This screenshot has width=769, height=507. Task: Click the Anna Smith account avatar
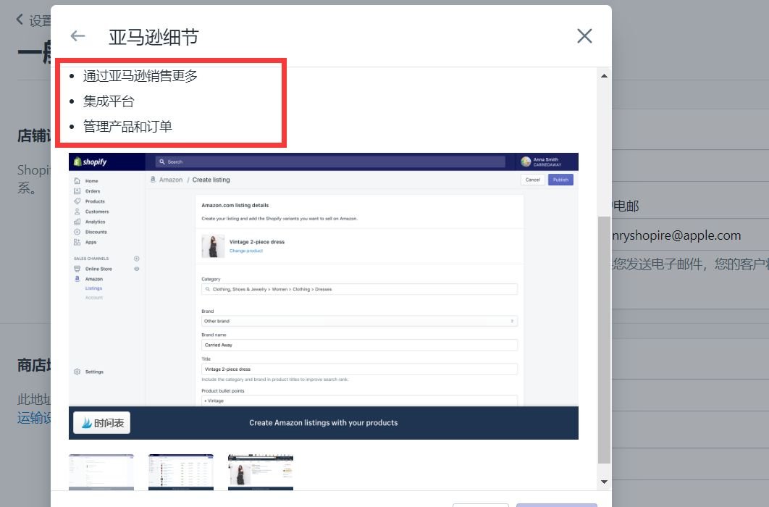(x=526, y=162)
